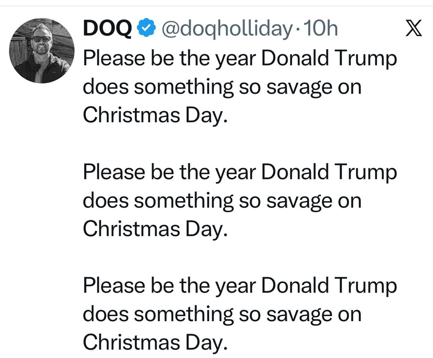Open the @doqholliday handle link
433x358 pixels.
[227, 28]
